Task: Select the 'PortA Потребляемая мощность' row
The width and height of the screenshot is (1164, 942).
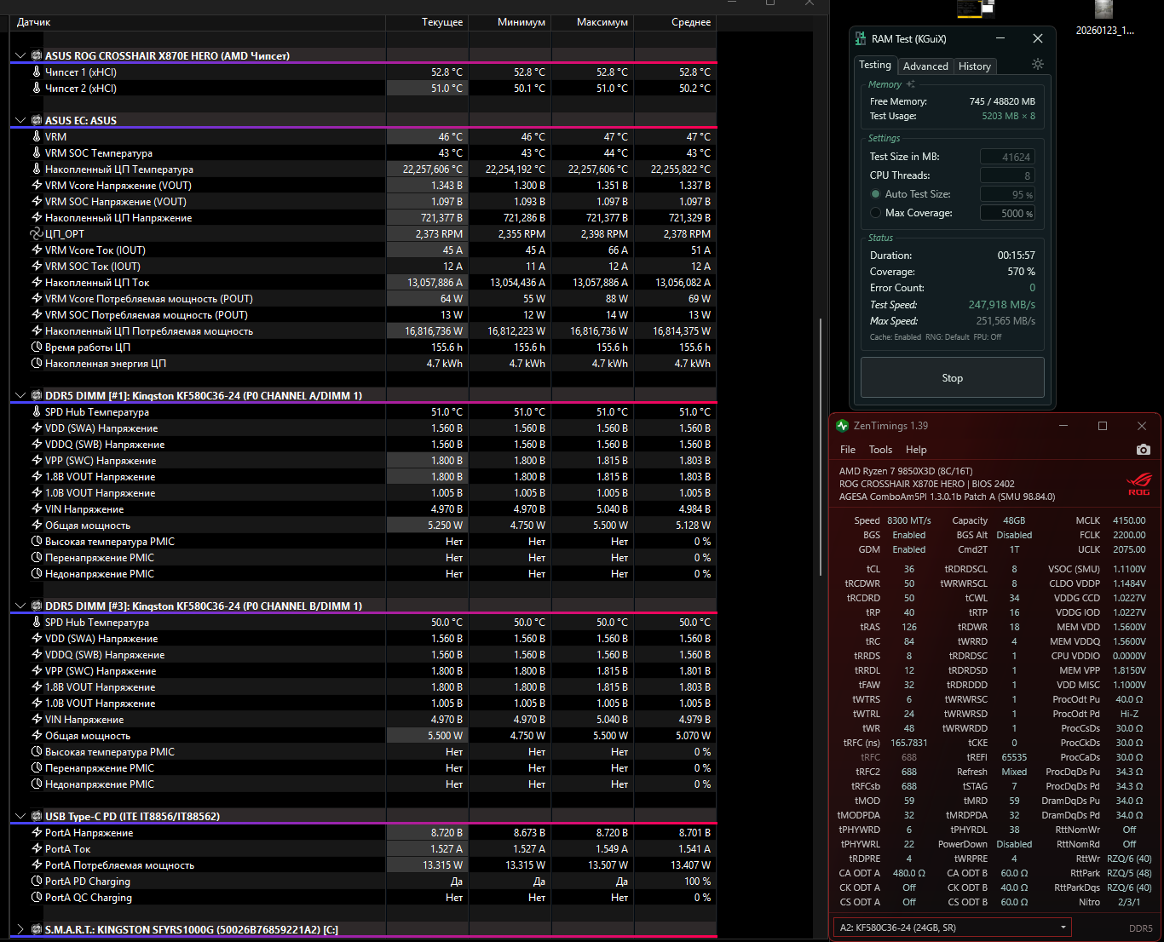Action: (x=364, y=865)
